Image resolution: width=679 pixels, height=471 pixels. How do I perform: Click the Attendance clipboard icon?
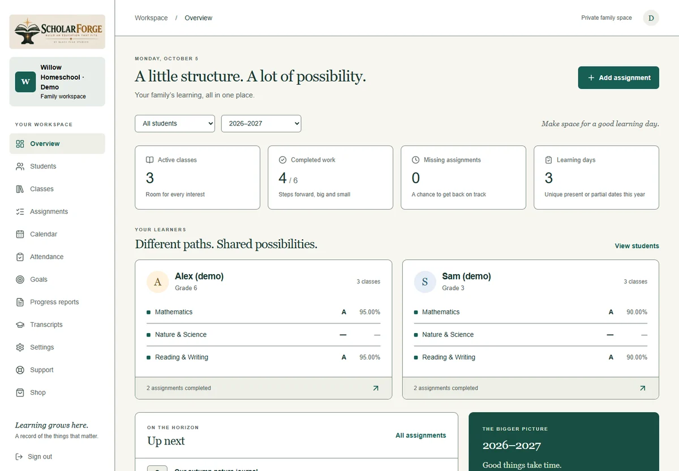pyautogui.click(x=20, y=257)
